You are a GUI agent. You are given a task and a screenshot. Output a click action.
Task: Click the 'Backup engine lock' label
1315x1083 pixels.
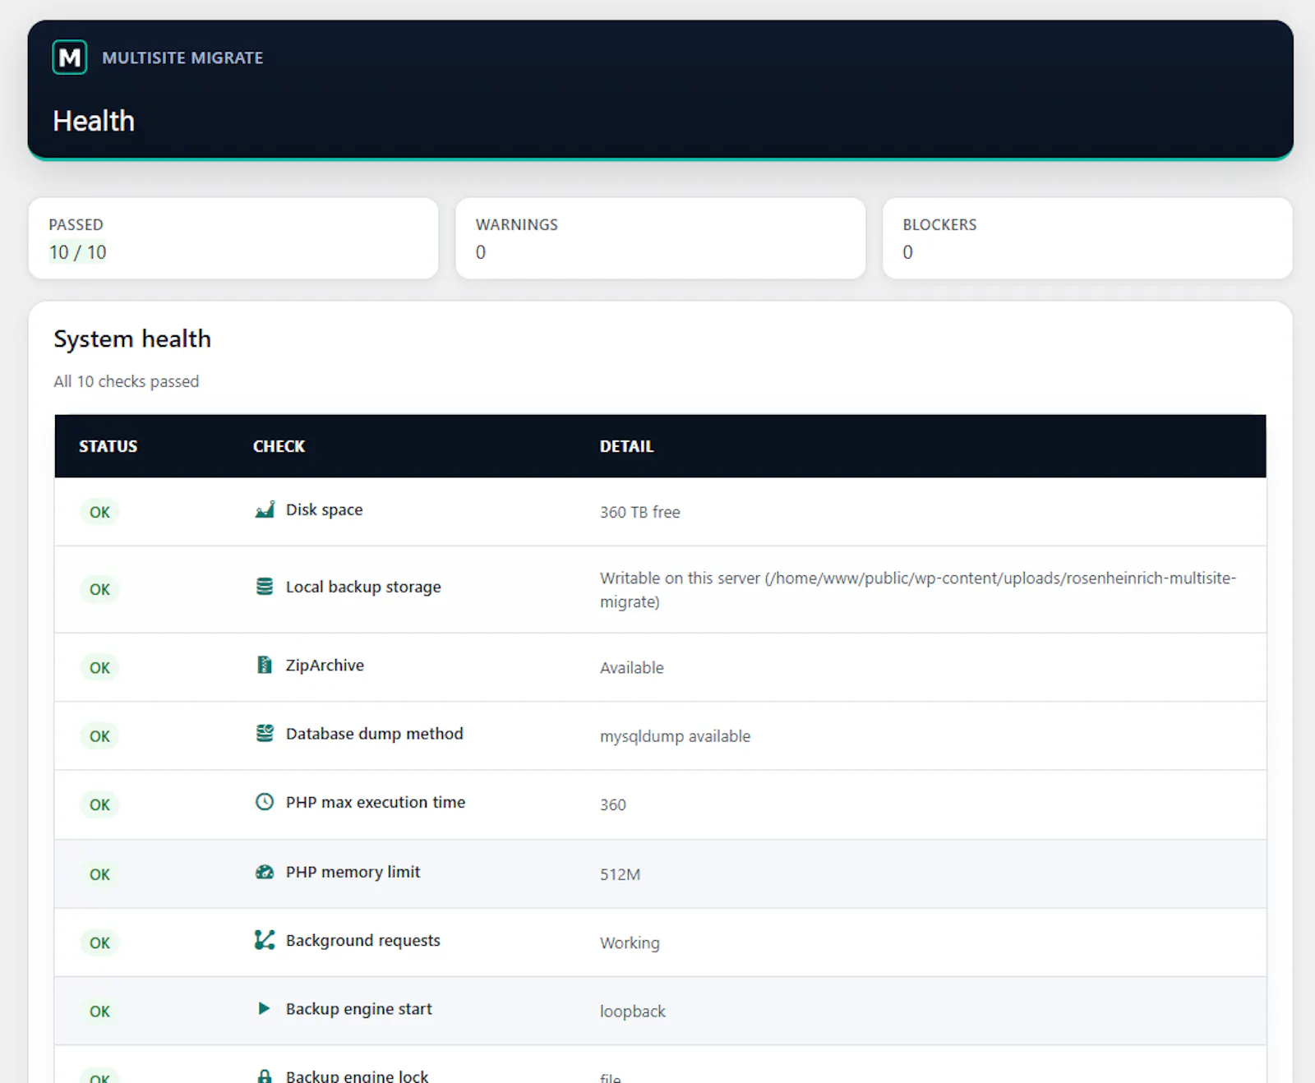357,1076
